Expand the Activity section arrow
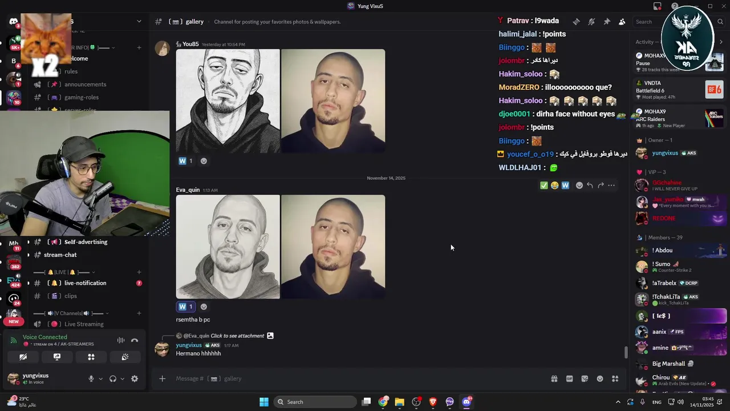 [721, 42]
